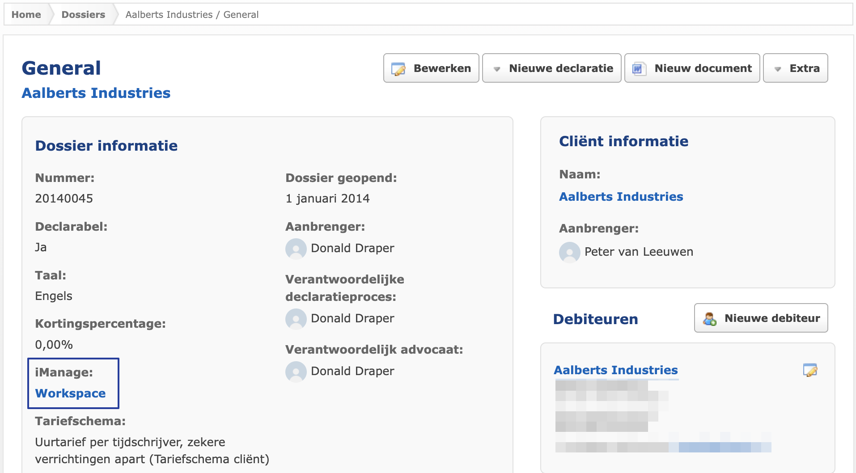Click the Nieuwe debiteur button
This screenshot has width=856, height=473.
point(761,318)
